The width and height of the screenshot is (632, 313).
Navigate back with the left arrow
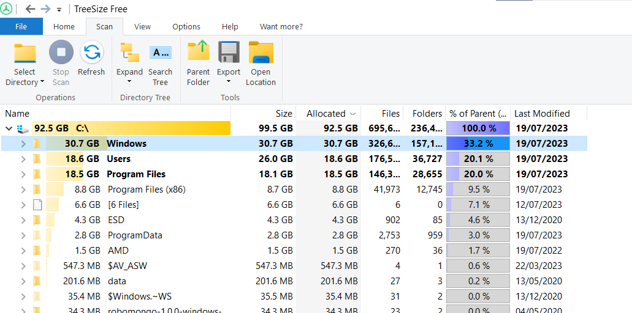(x=30, y=9)
